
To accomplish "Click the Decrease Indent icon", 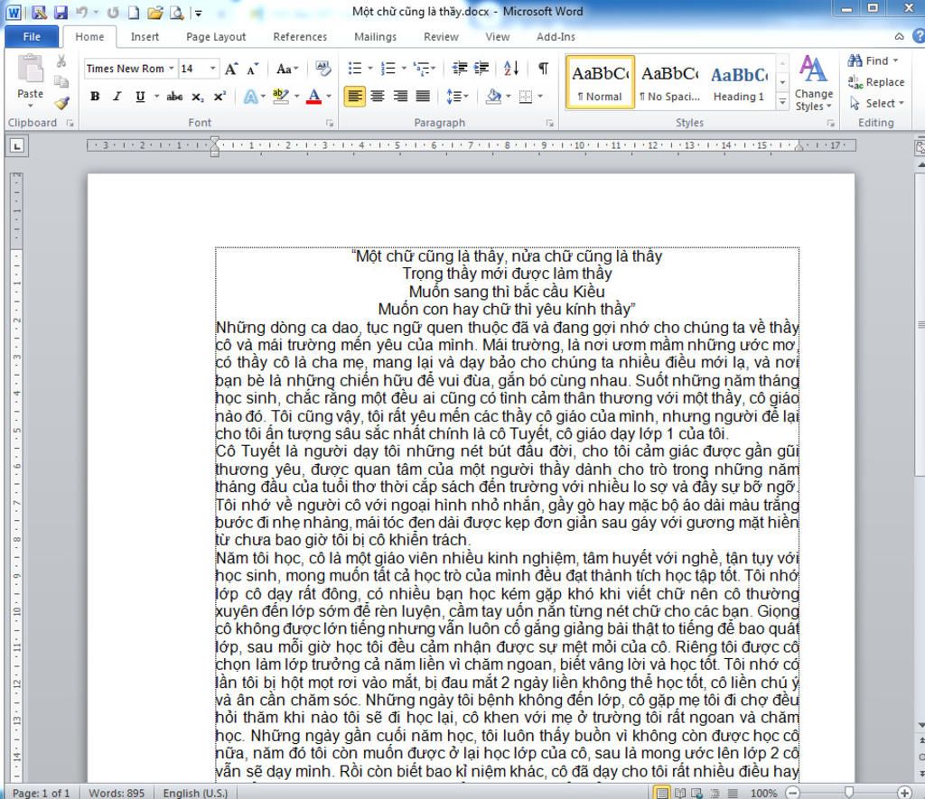I will [x=460, y=68].
